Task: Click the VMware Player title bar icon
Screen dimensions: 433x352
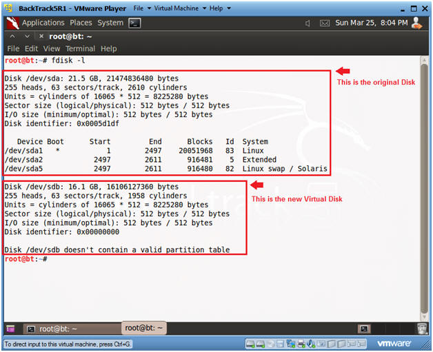Action: pyautogui.click(x=8, y=8)
